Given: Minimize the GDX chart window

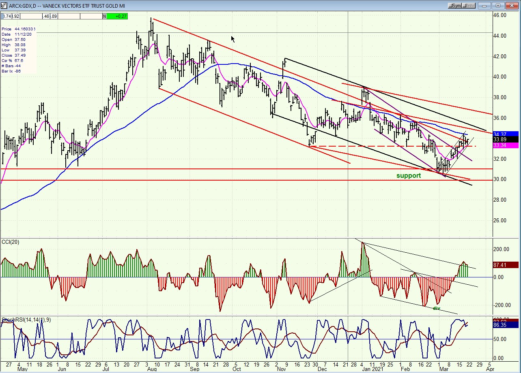Looking at the screenshot, I should [x=485, y=5].
